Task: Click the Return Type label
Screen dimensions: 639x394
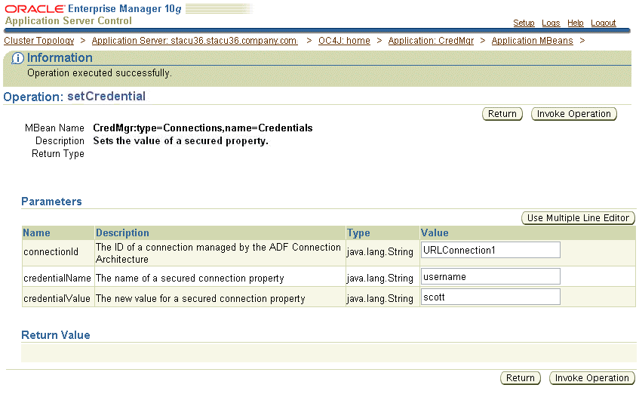Action: (x=58, y=154)
